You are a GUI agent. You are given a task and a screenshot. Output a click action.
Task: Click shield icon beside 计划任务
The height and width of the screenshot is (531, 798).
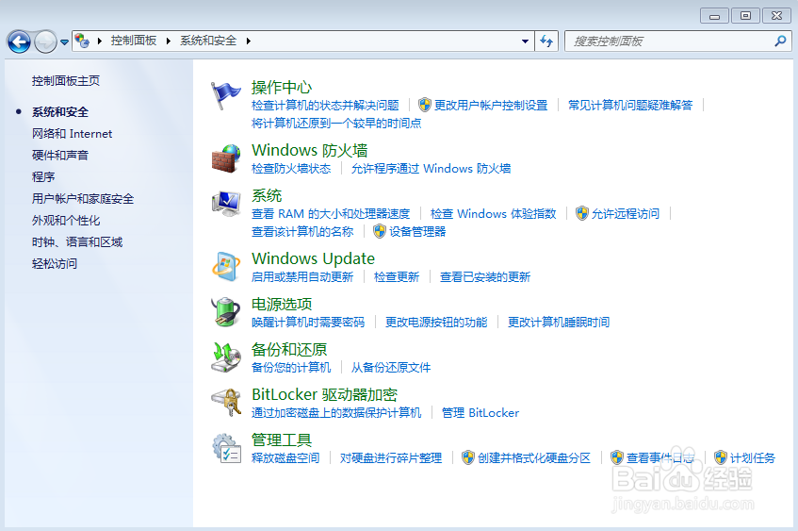point(721,457)
